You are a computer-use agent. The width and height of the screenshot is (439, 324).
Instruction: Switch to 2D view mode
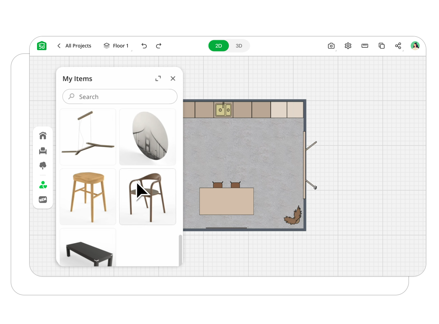[218, 46]
